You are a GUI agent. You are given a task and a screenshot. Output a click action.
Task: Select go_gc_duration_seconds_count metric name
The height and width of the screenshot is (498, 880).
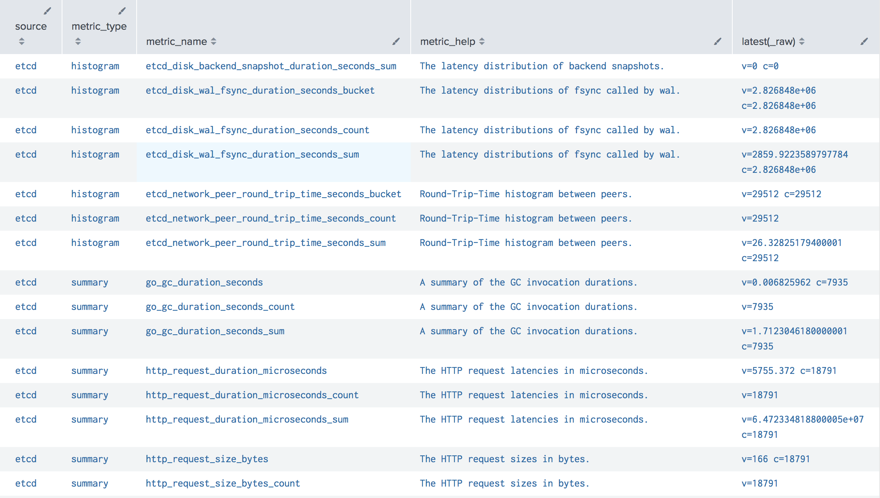click(x=220, y=307)
